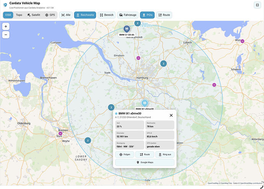Select the Satellit map layer

(x=34, y=15)
